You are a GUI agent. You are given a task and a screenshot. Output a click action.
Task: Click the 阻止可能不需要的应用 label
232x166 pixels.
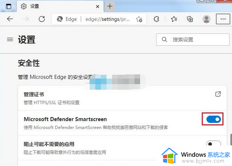coord(49,144)
